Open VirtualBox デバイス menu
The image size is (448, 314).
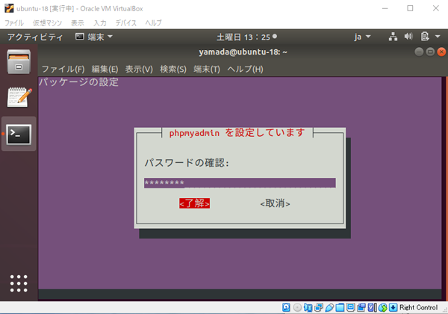(125, 23)
